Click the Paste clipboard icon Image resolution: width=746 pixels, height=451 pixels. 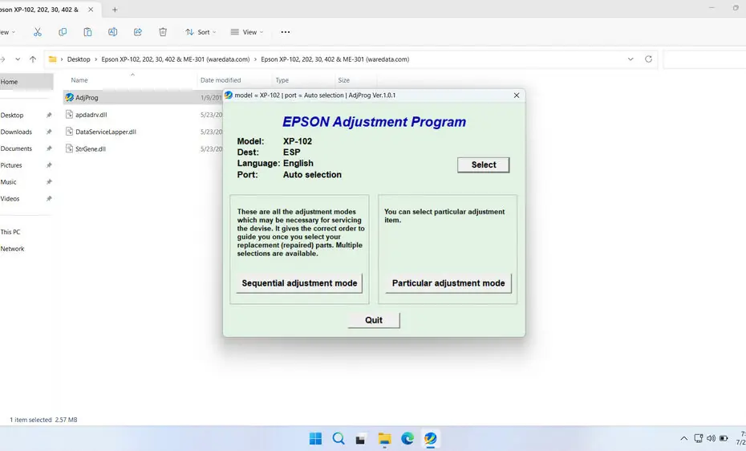[87, 32]
